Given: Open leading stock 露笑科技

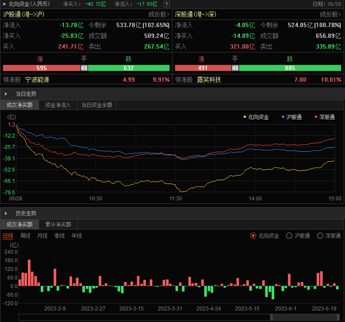Looking at the screenshot, I should [209, 80].
